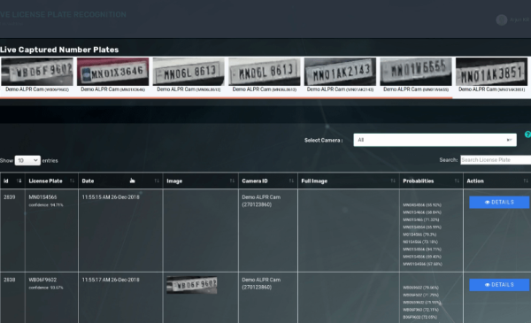
Task: Click the Camera ID column header label
Action: point(255,181)
